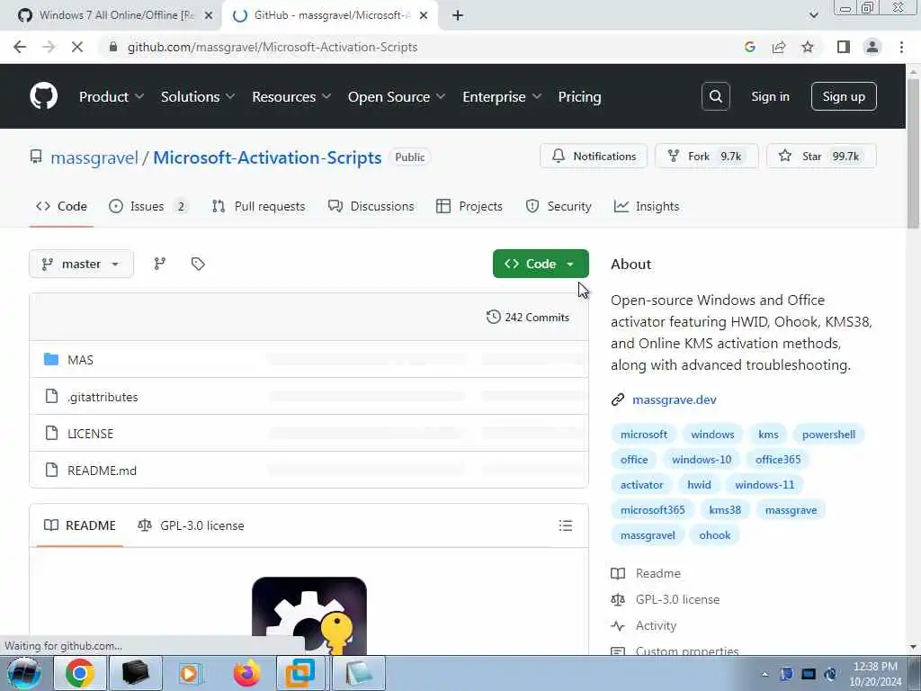This screenshot has width=921, height=691.
Task: Click the windows-11 topic tag
Action: click(x=765, y=485)
